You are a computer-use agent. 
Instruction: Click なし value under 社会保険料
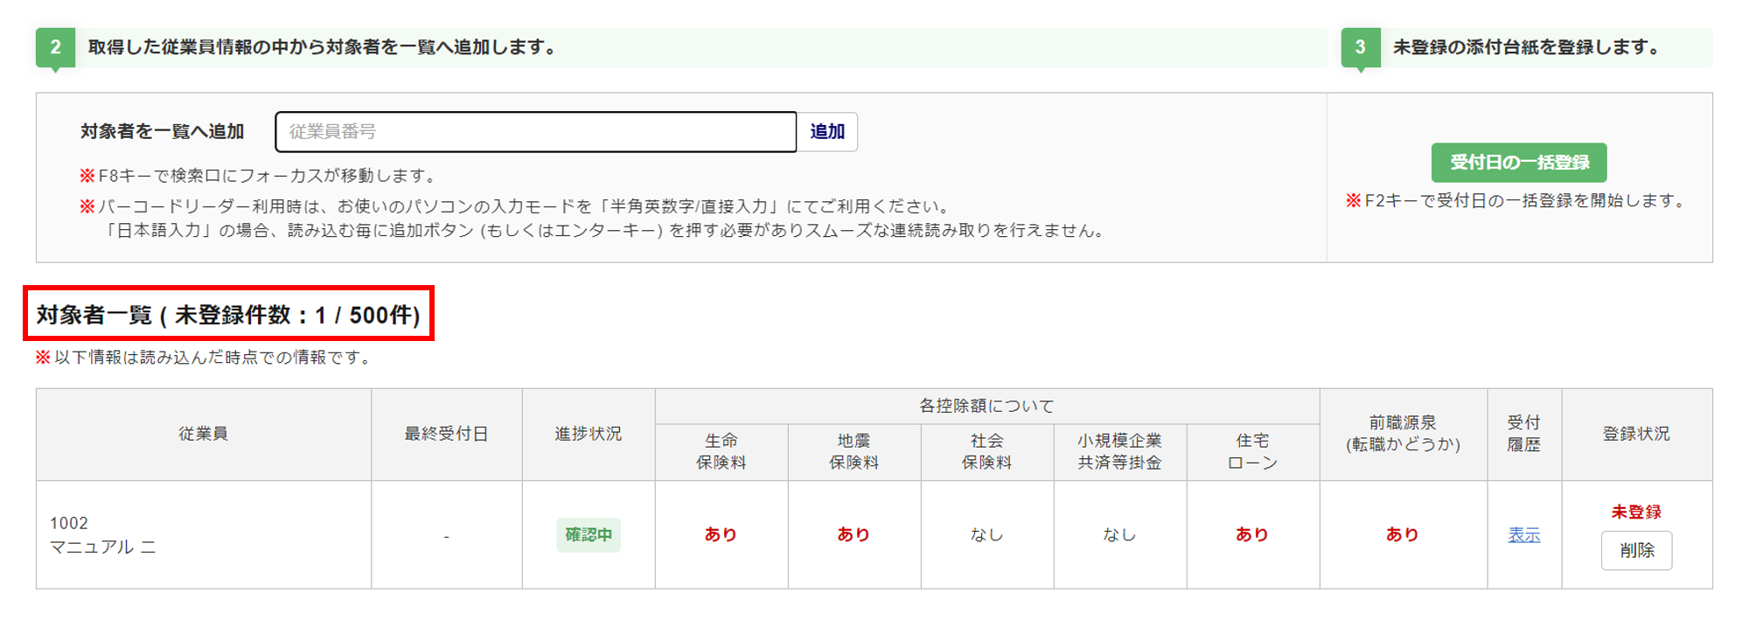tap(987, 535)
